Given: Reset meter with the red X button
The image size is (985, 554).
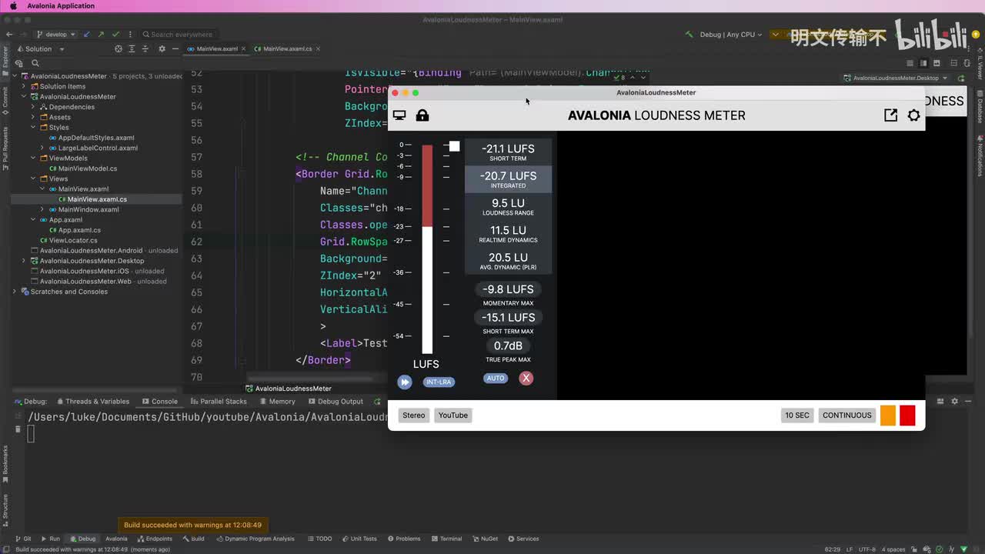Looking at the screenshot, I should (526, 378).
